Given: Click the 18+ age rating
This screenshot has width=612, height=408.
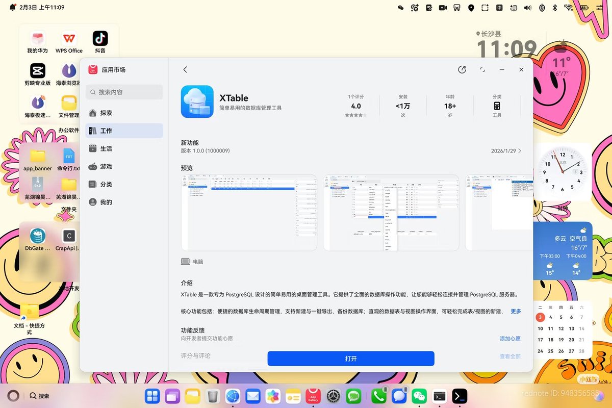Looking at the screenshot, I should (x=450, y=106).
